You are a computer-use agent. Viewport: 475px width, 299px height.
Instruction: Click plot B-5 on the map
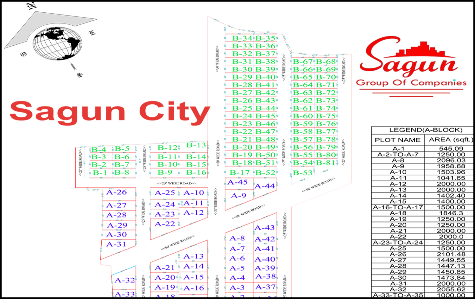click(x=122, y=149)
